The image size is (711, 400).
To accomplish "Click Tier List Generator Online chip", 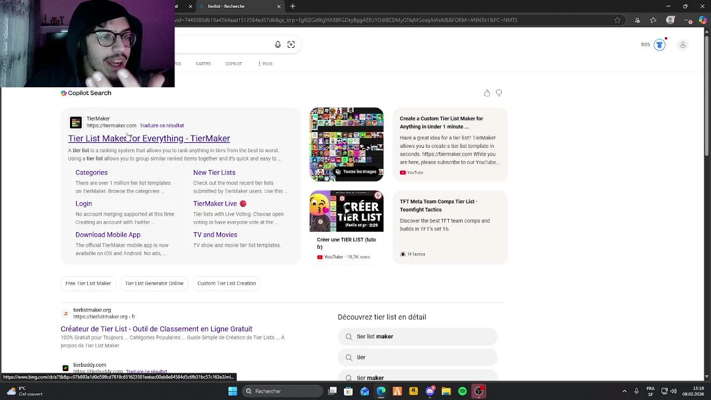I will [154, 283].
